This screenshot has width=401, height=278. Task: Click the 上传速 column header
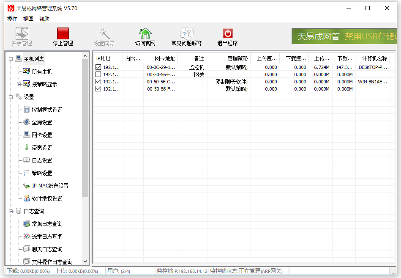coord(265,58)
